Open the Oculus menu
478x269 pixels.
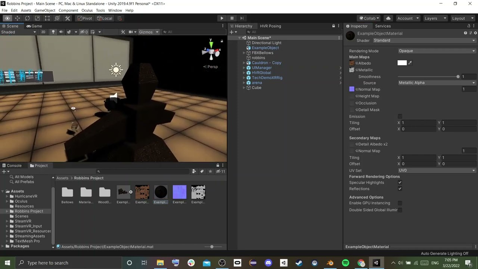point(87,10)
